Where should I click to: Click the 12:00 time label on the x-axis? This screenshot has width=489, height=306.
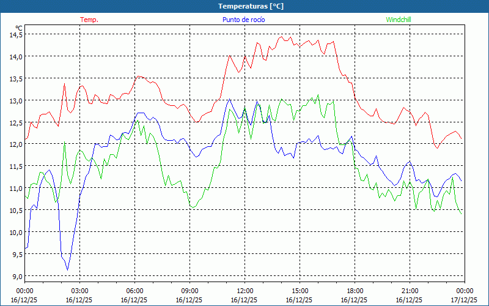pyautogui.click(x=245, y=291)
